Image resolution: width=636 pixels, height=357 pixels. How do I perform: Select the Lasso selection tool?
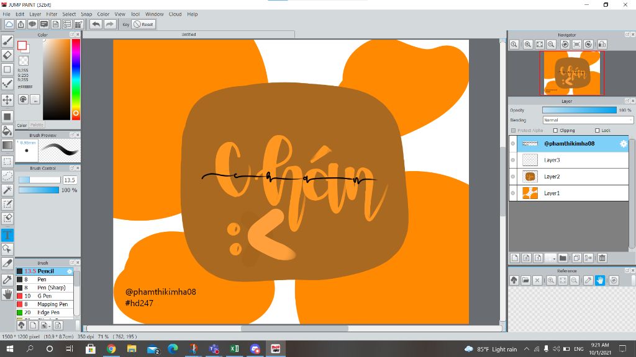pos(7,175)
